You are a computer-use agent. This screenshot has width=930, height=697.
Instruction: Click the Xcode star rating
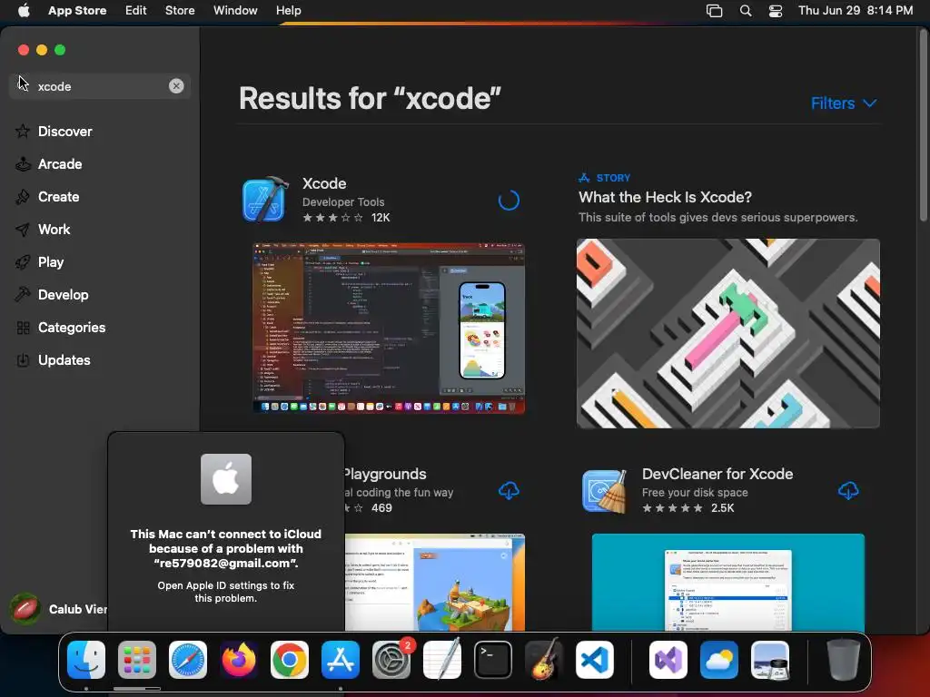332,218
